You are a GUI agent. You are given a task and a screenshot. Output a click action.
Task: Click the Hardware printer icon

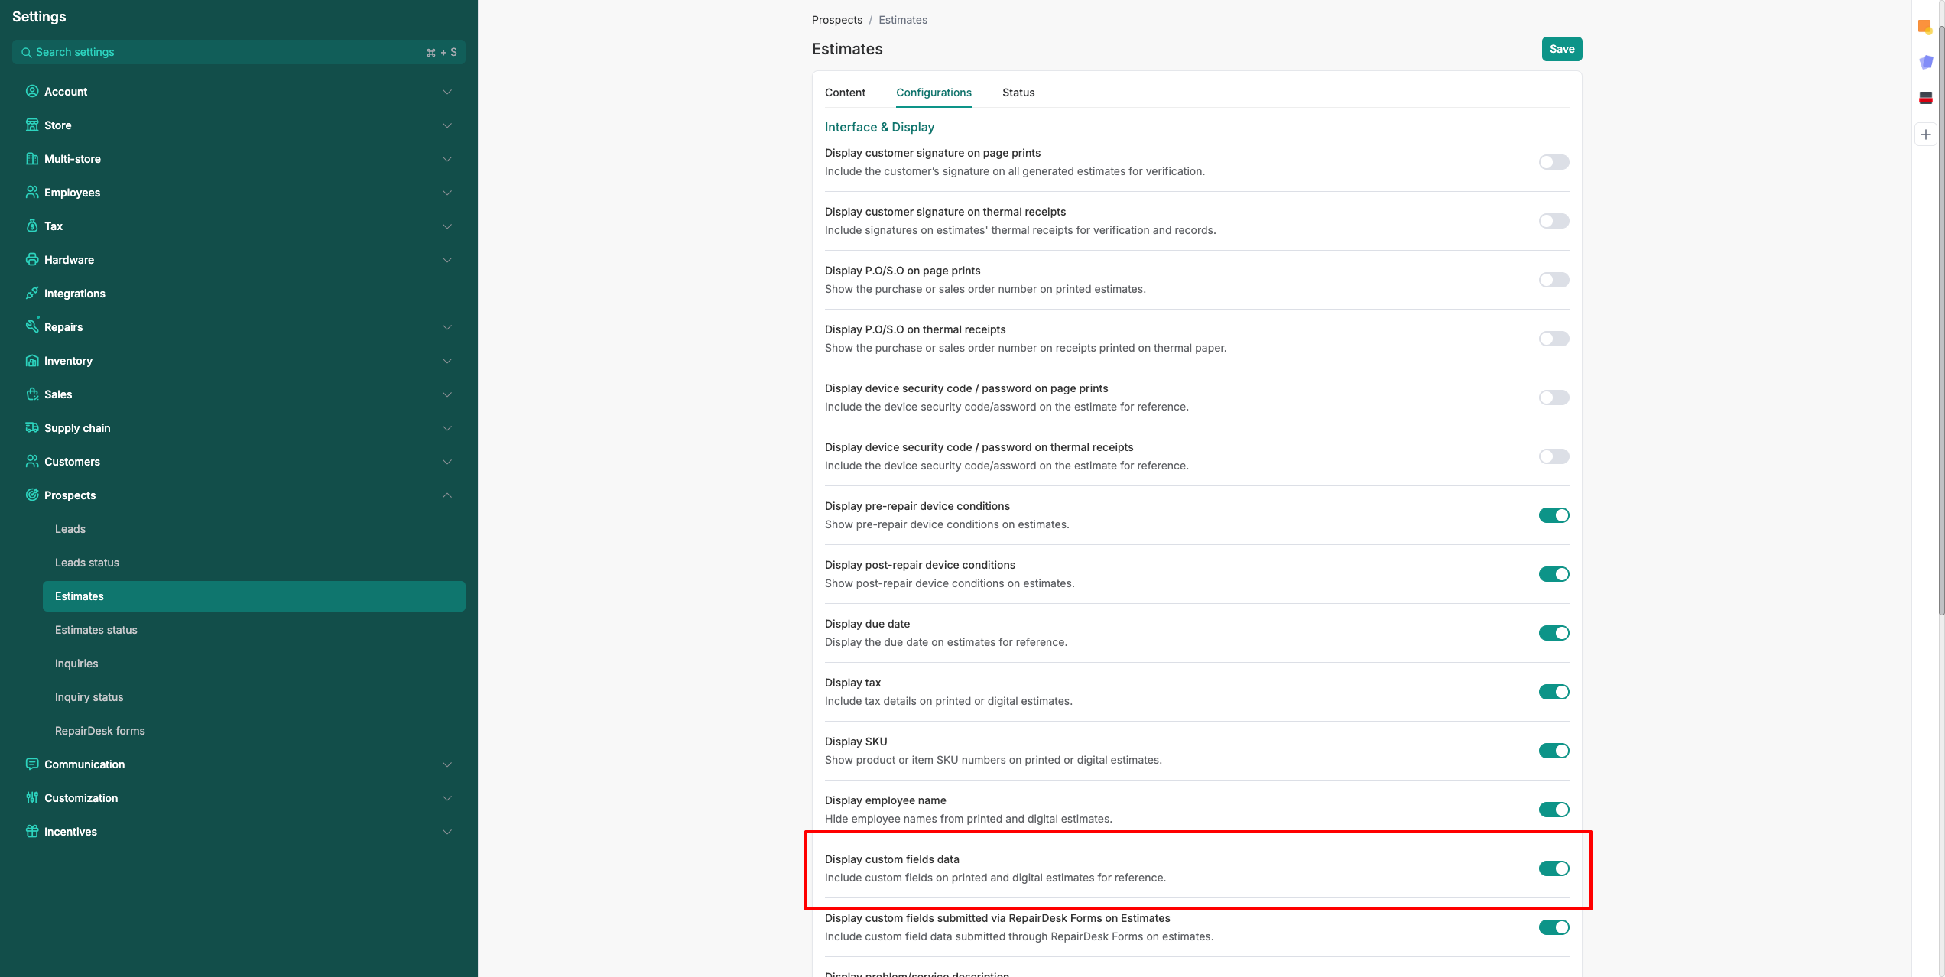[31, 260]
